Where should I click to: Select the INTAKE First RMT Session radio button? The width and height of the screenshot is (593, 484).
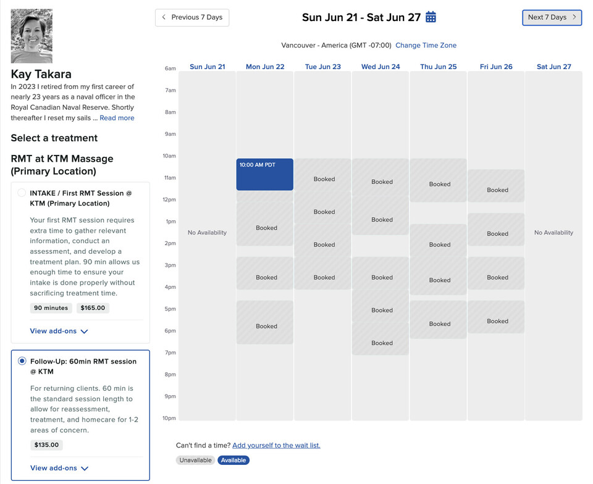(22, 193)
